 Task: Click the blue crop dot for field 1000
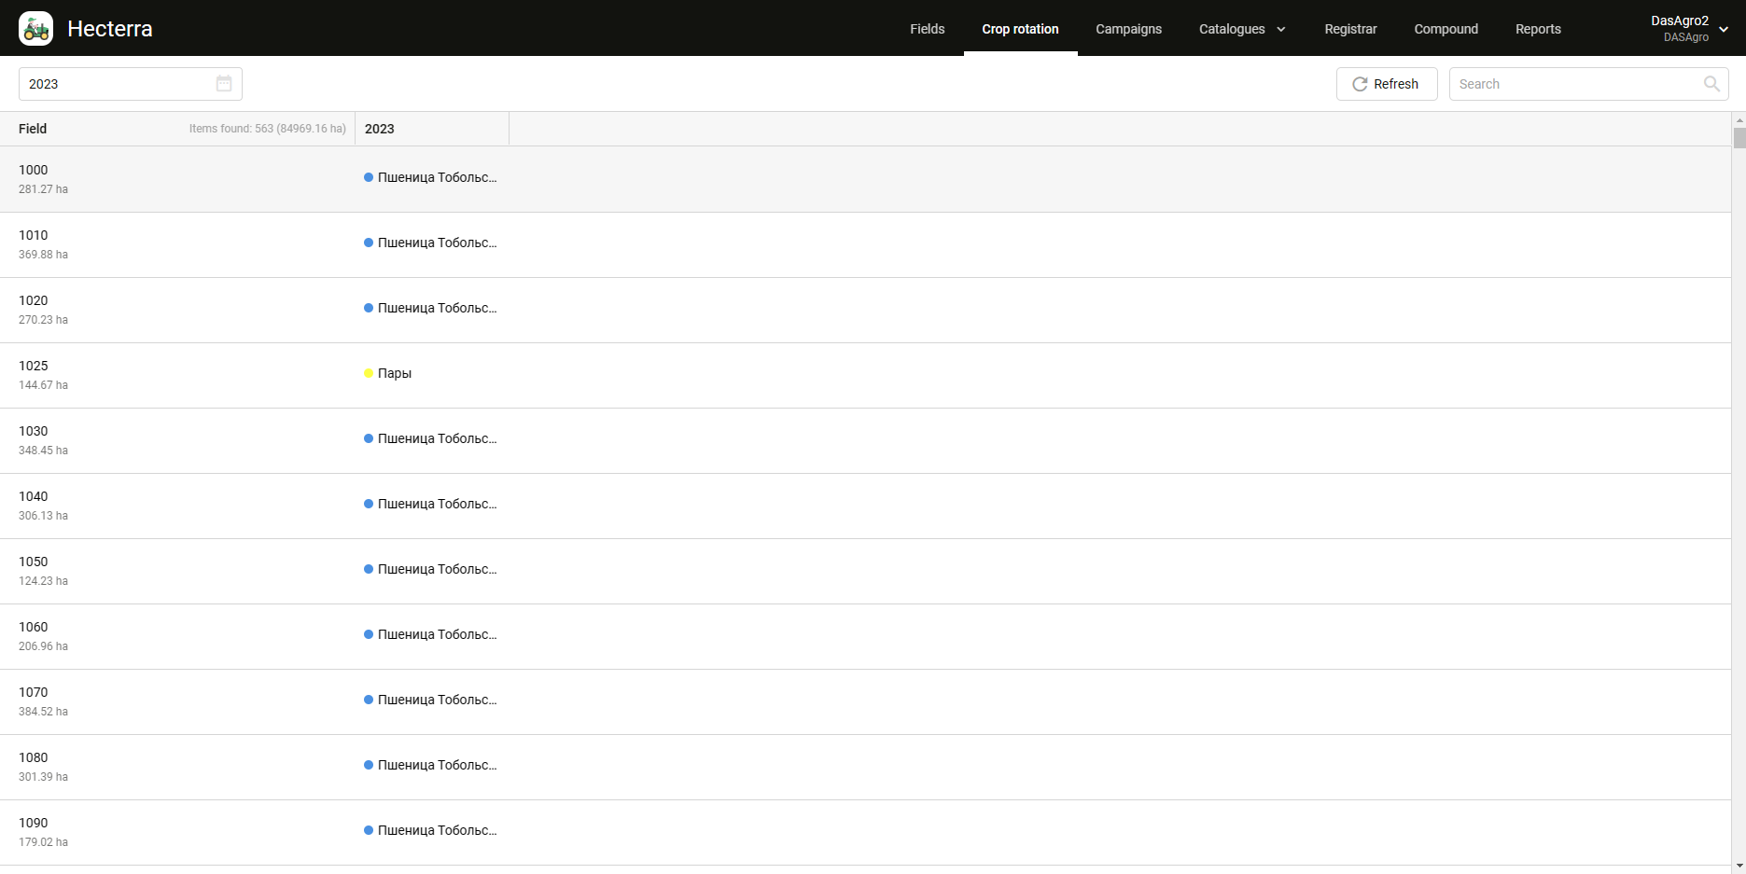pos(369,177)
